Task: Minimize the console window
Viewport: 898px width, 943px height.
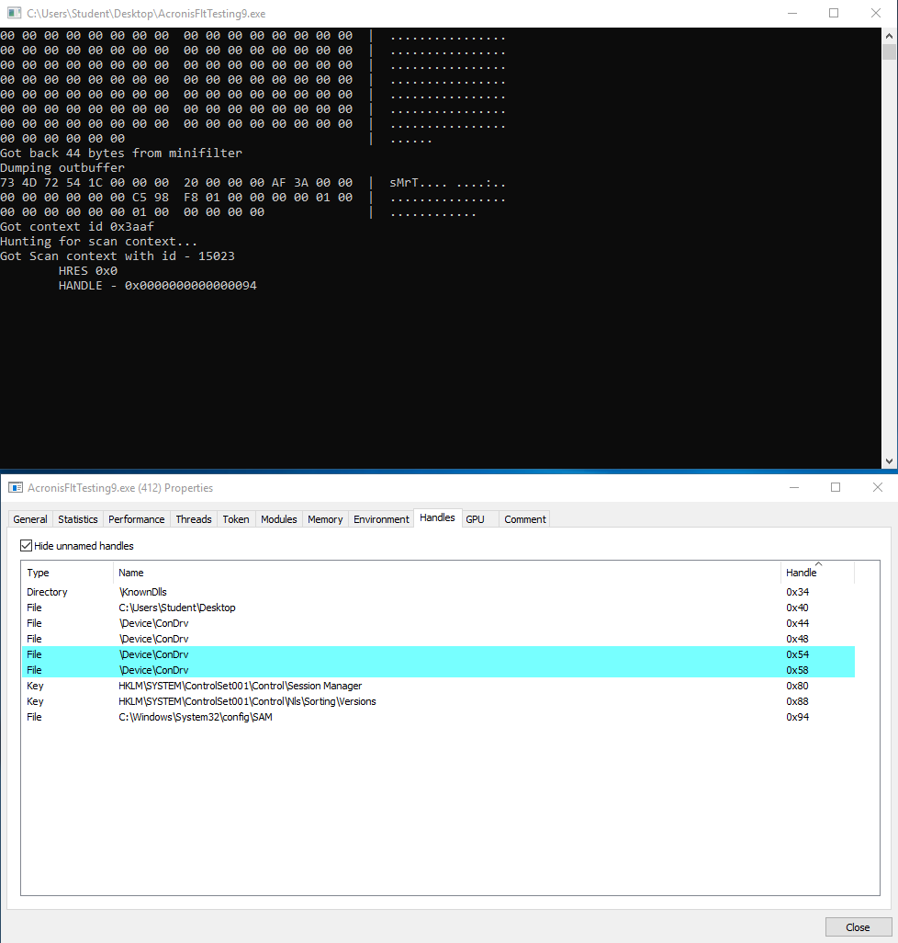Action: click(792, 13)
